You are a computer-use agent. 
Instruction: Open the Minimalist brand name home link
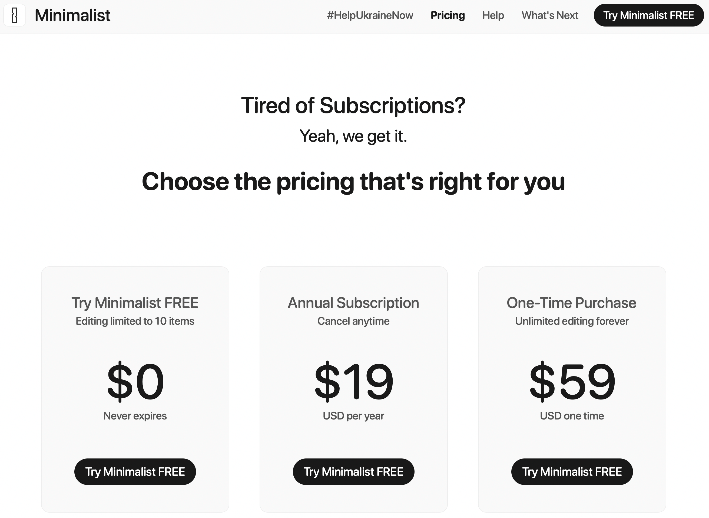pyautogui.click(x=72, y=15)
